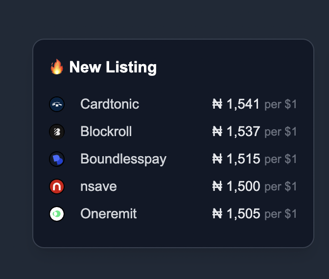The width and height of the screenshot is (329, 279).
Task: Click Boundlesspay's ₦ 1,515 rate
Action: tap(236, 159)
